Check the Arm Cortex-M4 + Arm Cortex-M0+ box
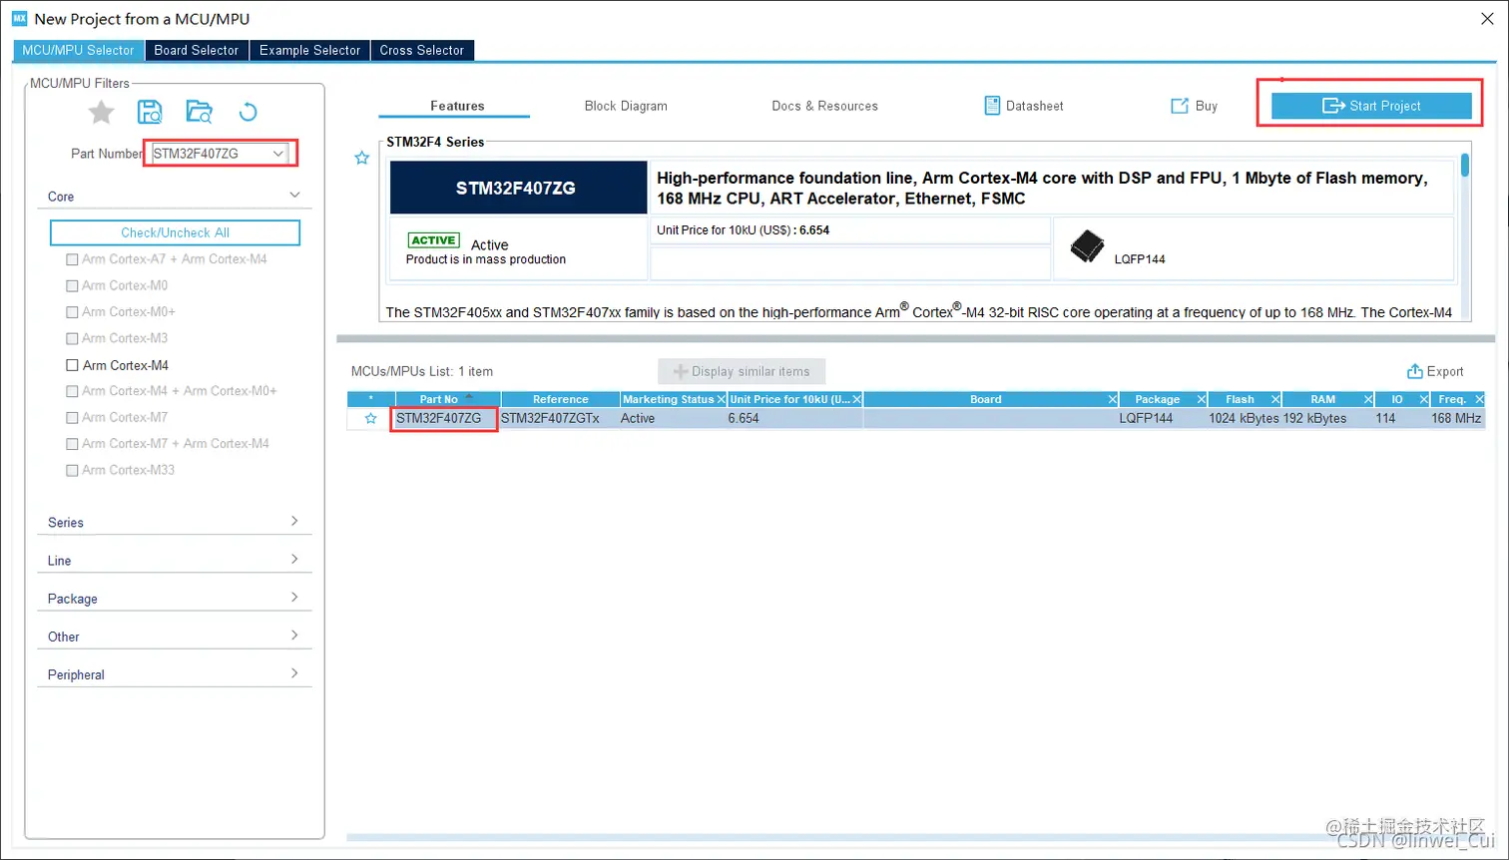Image resolution: width=1509 pixels, height=860 pixels. 72,391
